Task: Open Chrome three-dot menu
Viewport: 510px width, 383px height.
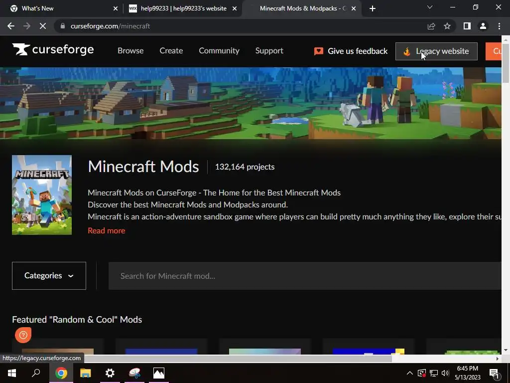Action: click(499, 26)
